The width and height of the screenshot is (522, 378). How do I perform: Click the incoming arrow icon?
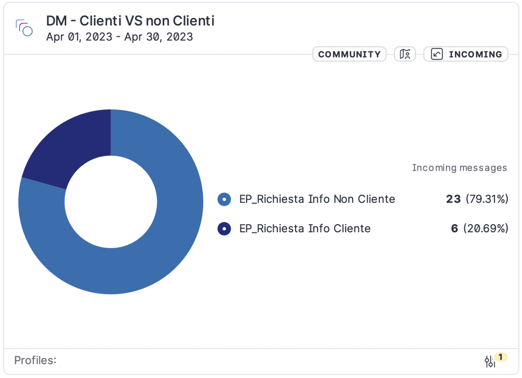pyautogui.click(x=437, y=54)
